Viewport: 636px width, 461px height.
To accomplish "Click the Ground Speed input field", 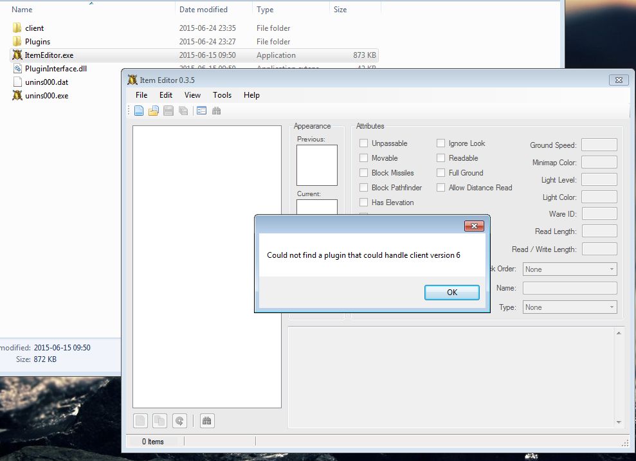I will tap(599, 145).
